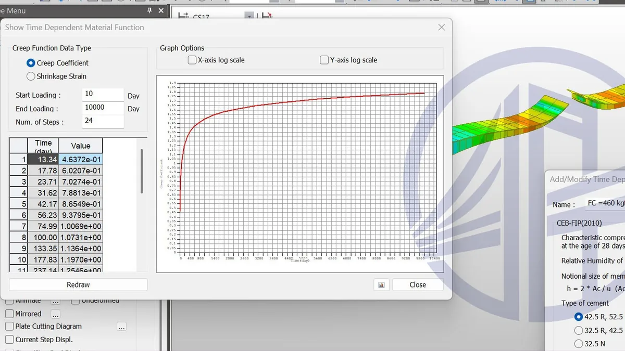This screenshot has height=351, width=625.
Task: Click the End Loading input field
Action: [x=103, y=108]
